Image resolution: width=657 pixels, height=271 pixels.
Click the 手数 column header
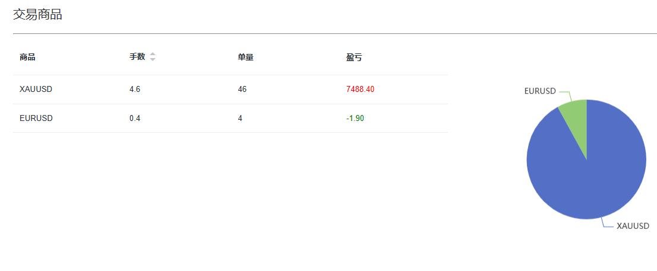click(137, 57)
